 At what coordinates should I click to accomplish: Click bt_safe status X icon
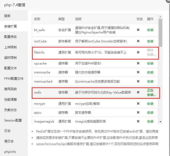[138, 30]
